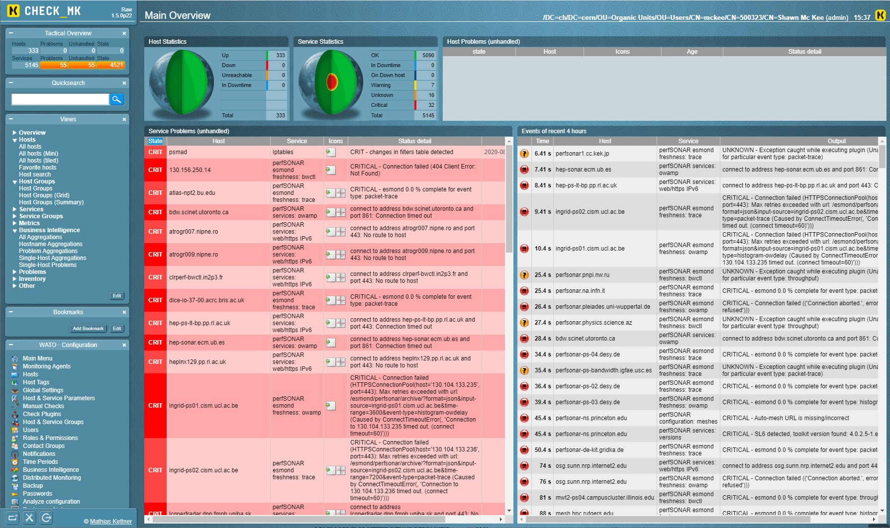Open the Host search view

point(35,175)
